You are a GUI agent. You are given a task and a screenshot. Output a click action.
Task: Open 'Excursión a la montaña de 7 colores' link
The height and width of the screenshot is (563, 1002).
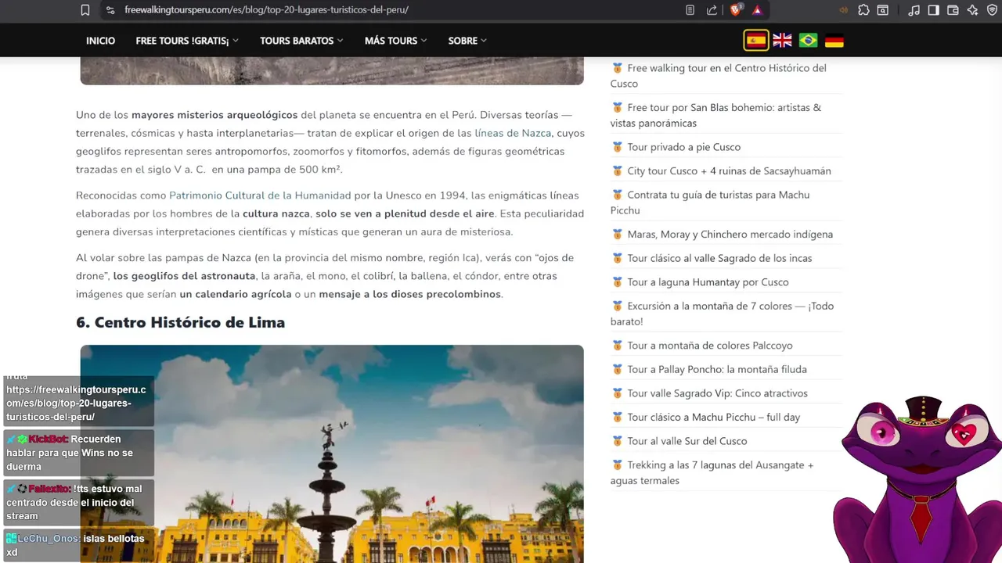click(x=722, y=314)
